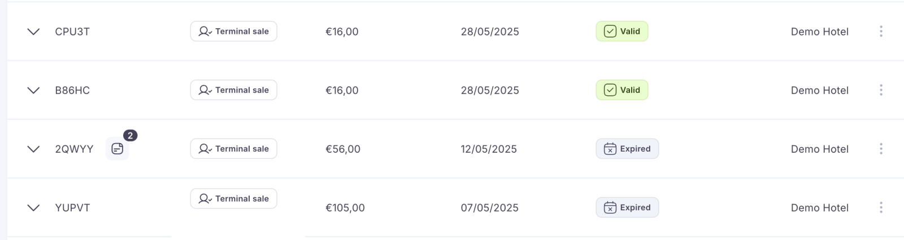
Task: Expand the 2QWYY voucher row
Action: (x=33, y=149)
